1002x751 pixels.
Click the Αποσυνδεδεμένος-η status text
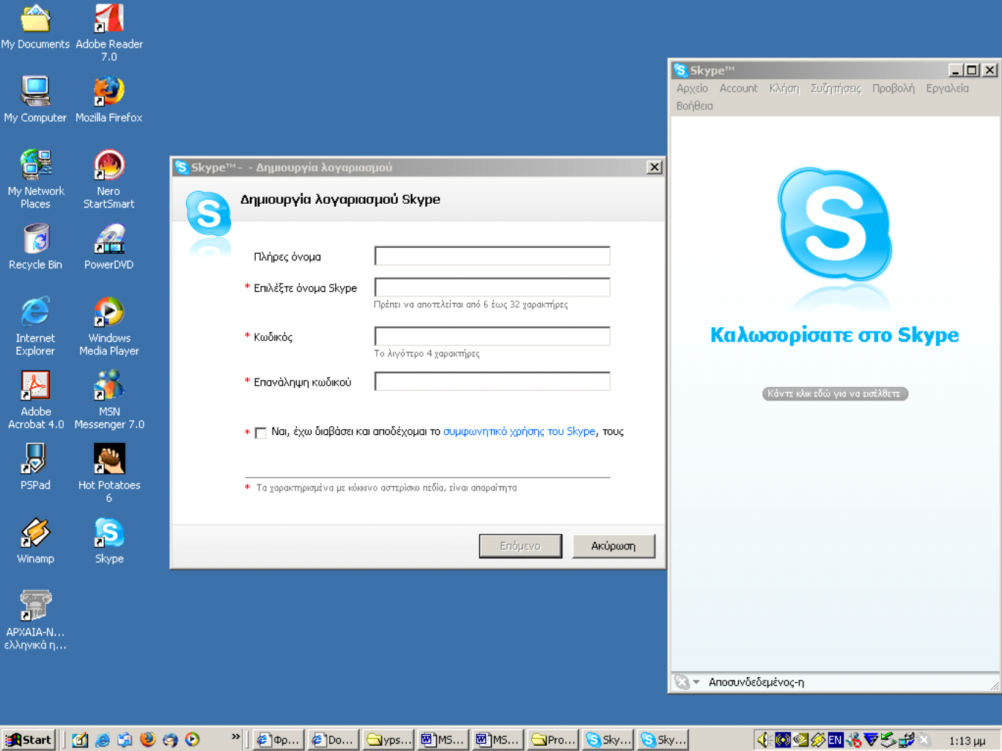(756, 682)
